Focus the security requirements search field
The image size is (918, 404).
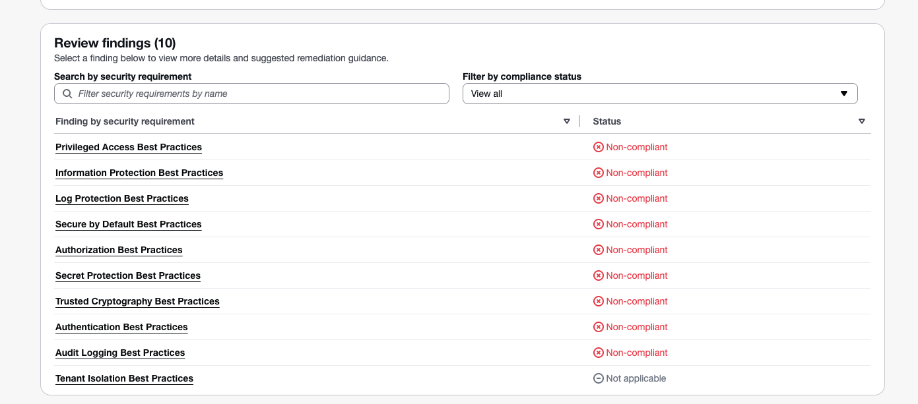(x=257, y=94)
